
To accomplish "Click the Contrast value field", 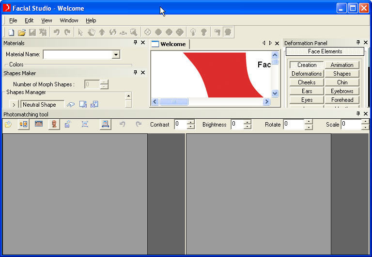I will pyautogui.click(x=181, y=124).
